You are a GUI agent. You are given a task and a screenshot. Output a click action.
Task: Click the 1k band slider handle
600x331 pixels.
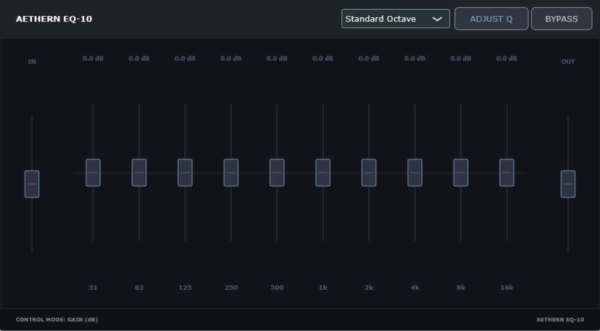coord(323,173)
